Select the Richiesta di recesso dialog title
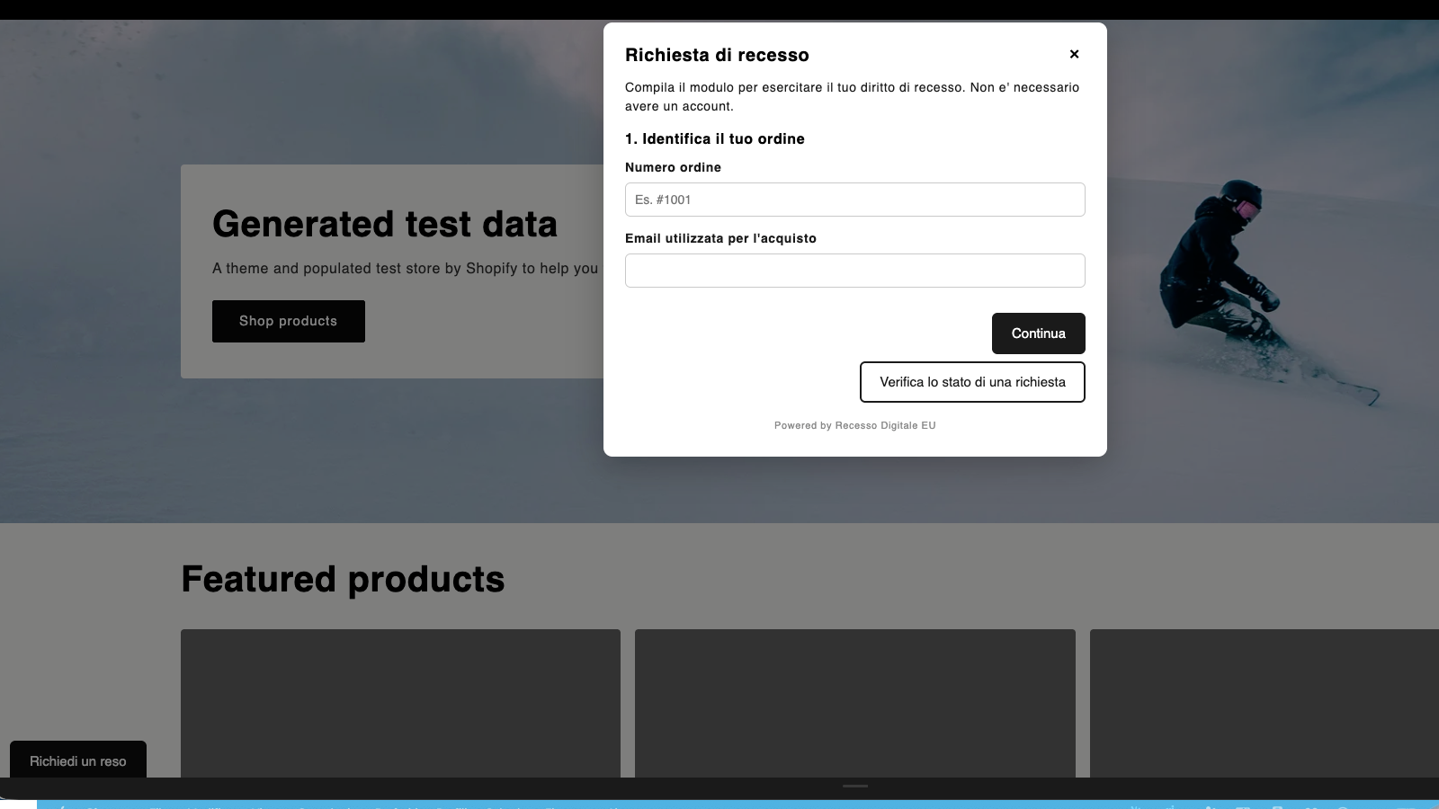Image resolution: width=1439 pixels, height=809 pixels. pos(717,55)
